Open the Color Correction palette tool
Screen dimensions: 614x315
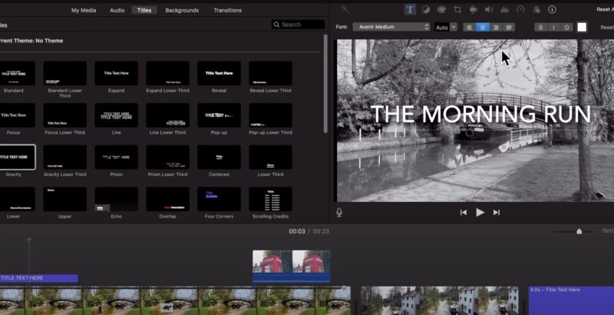[441, 10]
